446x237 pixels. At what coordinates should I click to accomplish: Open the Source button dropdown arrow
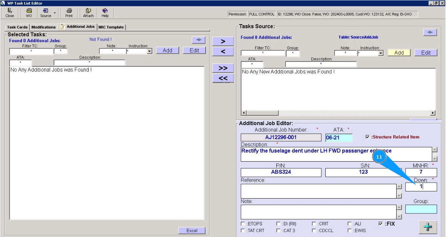coord(55,13)
